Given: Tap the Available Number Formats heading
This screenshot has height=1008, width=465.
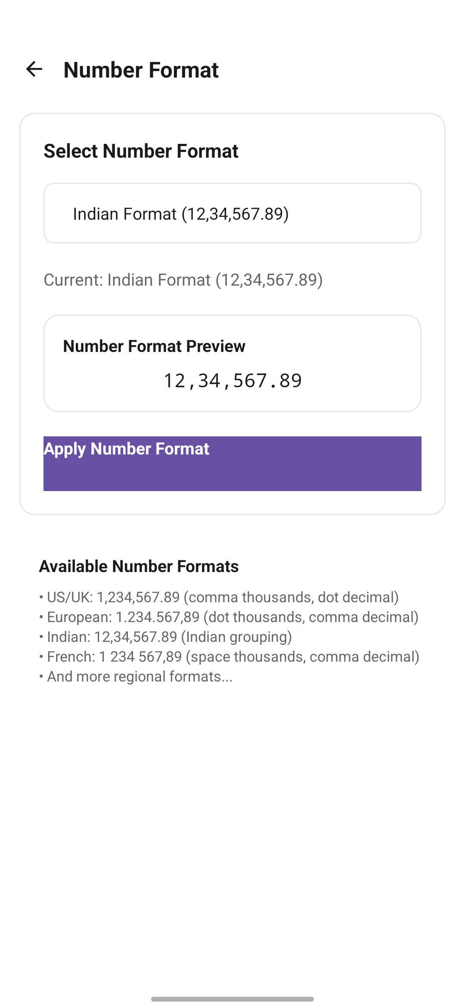Looking at the screenshot, I should [x=139, y=566].
